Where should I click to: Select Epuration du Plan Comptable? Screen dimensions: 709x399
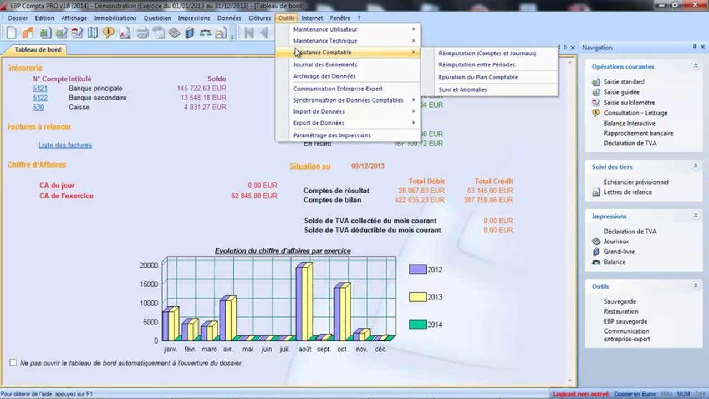pos(478,77)
